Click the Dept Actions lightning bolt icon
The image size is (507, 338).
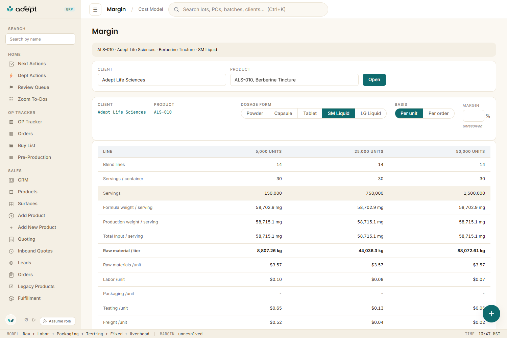tap(11, 76)
